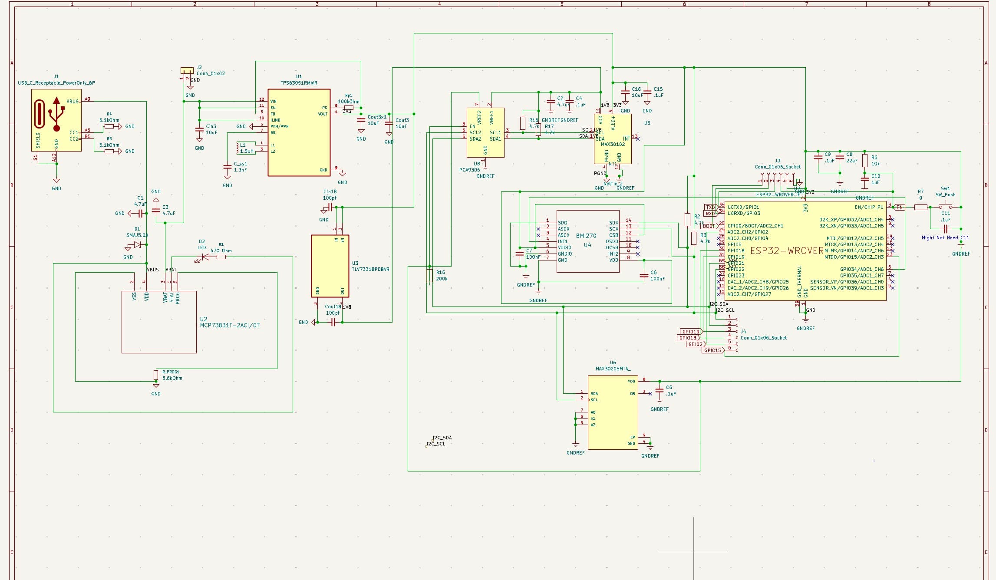Select J3's "Conn_01x06_Socket" value text

pos(778,167)
